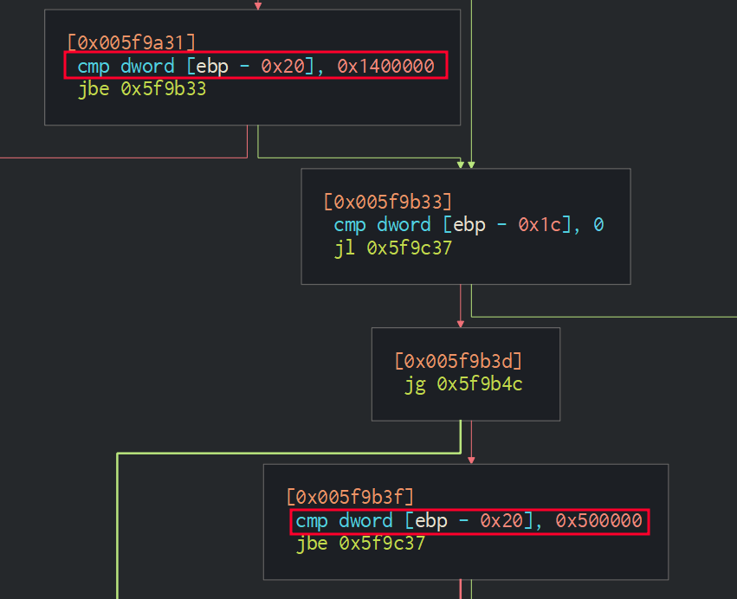Viewport: 737px width, 599px height.
Task: Select the 0x005f9b3f block address label
Action: 350,497
